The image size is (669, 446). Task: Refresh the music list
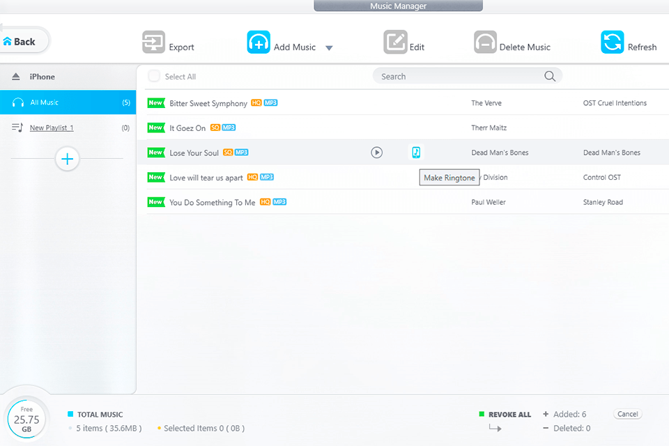tap(613, 43)
